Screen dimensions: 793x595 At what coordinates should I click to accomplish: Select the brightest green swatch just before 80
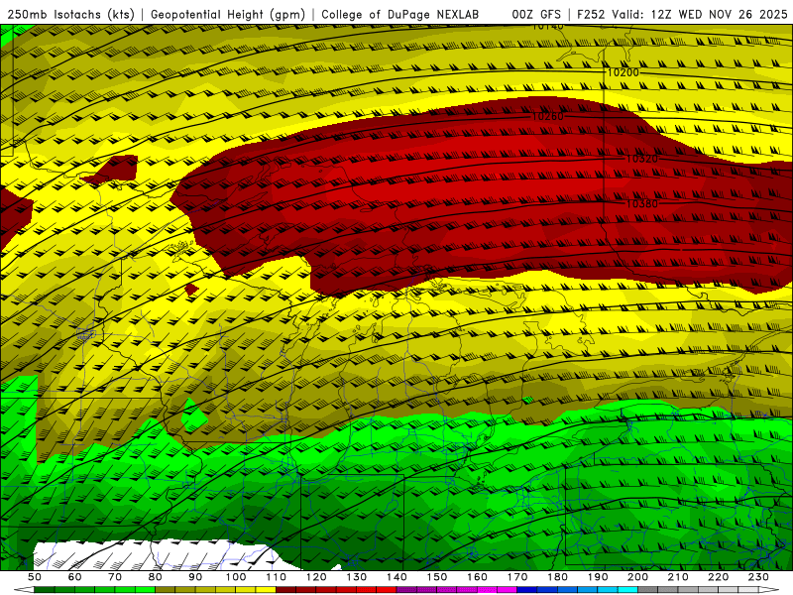coord(145,590)
